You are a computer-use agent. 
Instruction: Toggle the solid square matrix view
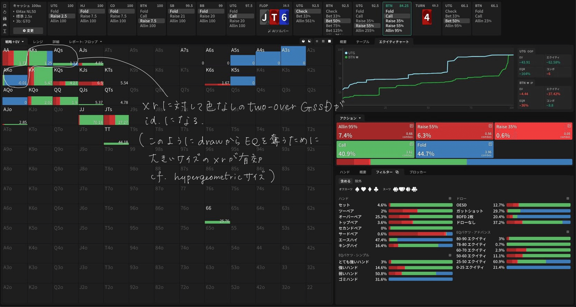[330, 41]
